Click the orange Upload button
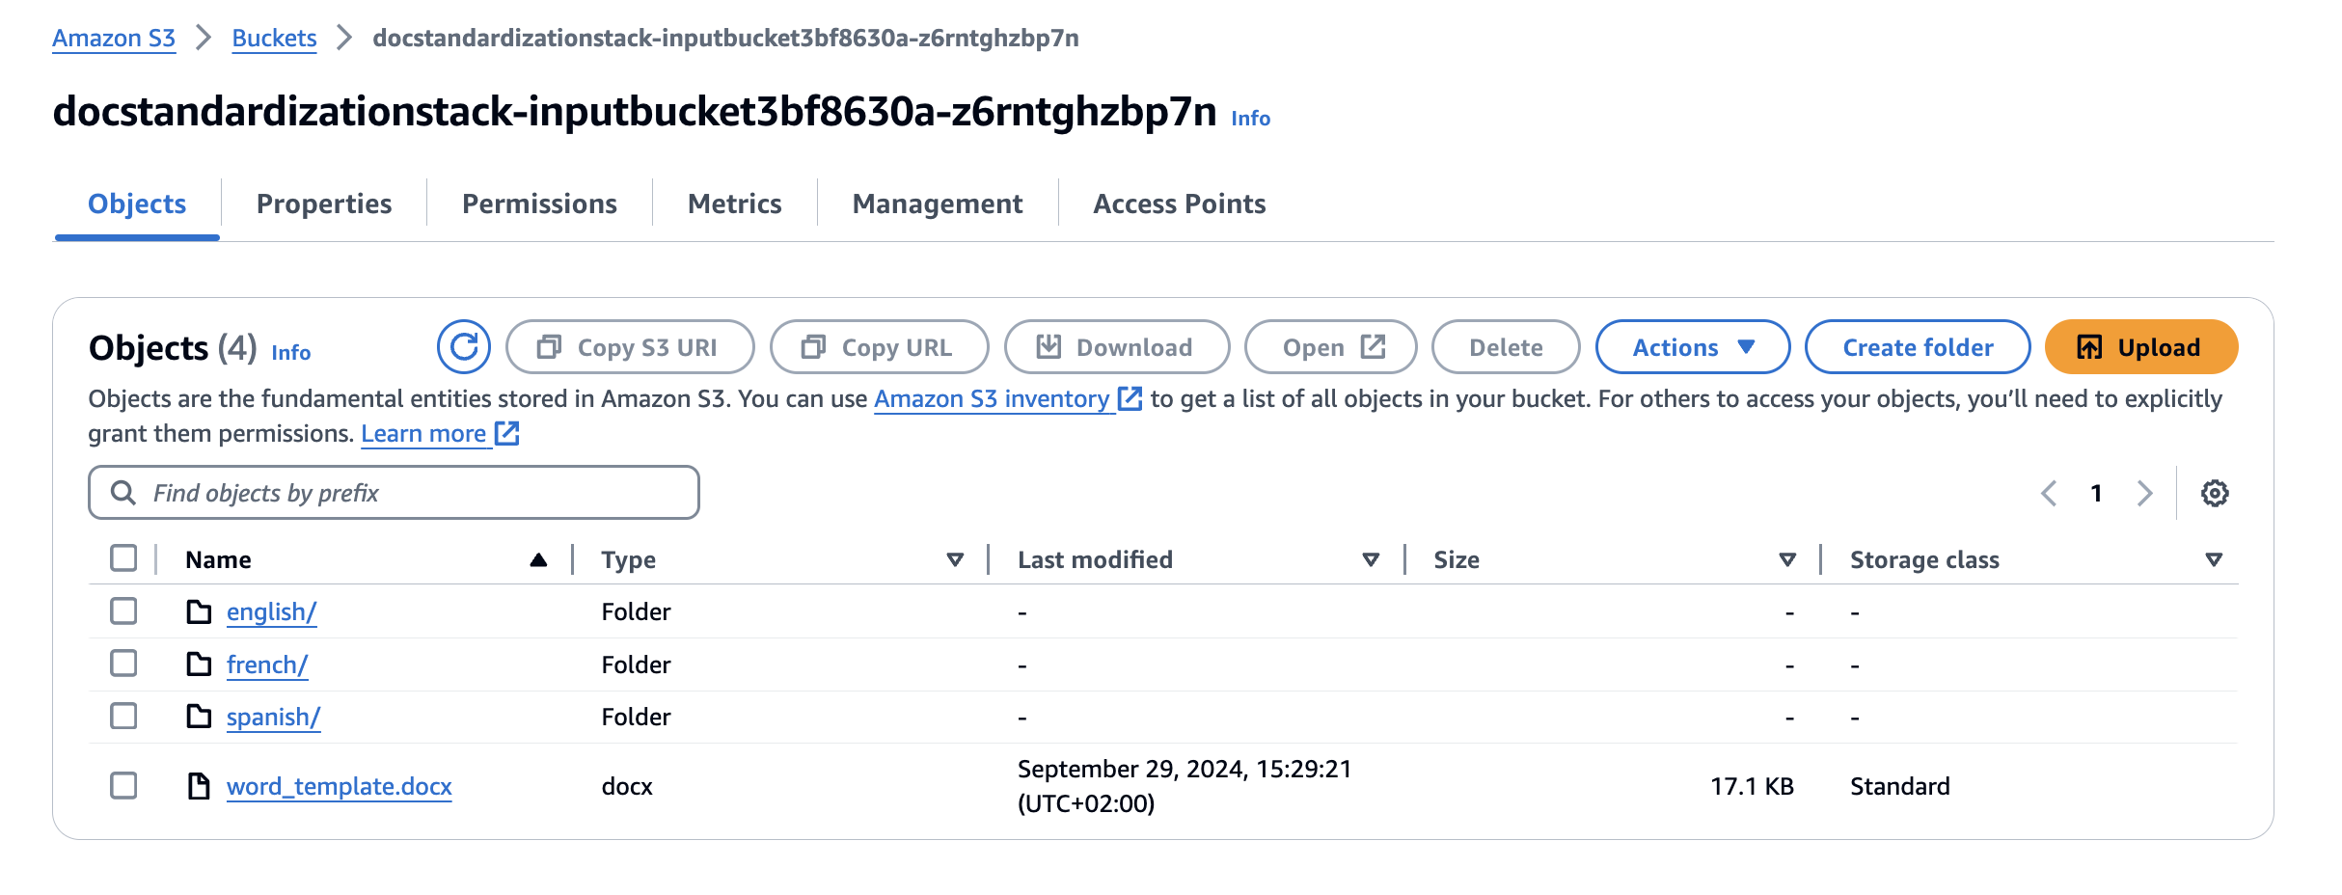This screenshot has width=2342, height=895. coord(2140,347)
